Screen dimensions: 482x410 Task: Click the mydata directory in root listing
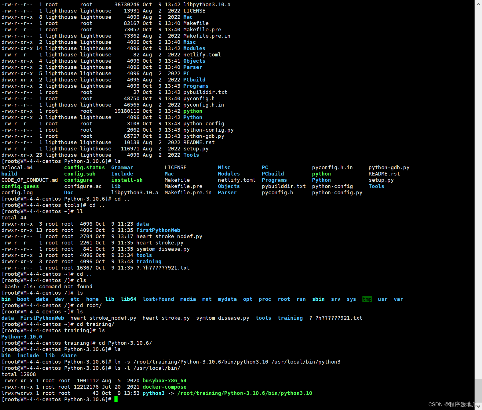[227, 299]
